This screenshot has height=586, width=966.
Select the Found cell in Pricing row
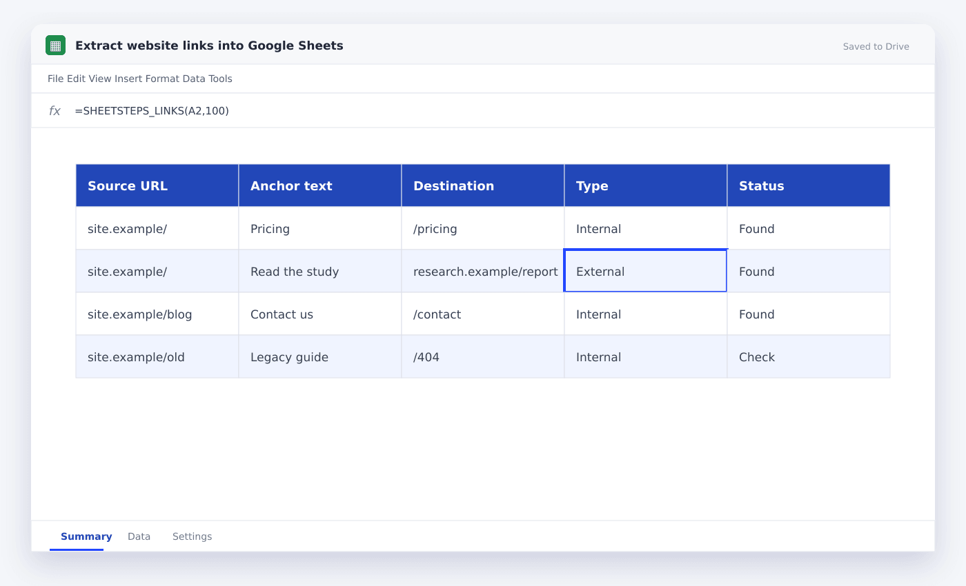(809, 228)
